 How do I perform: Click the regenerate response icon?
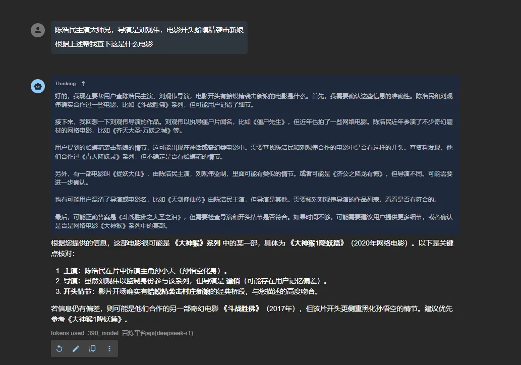(x=60, y=348)
